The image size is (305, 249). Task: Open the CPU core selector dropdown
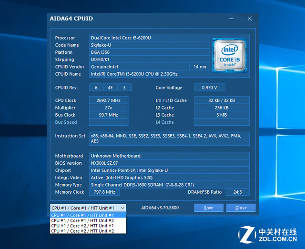[x=88, y=208]
